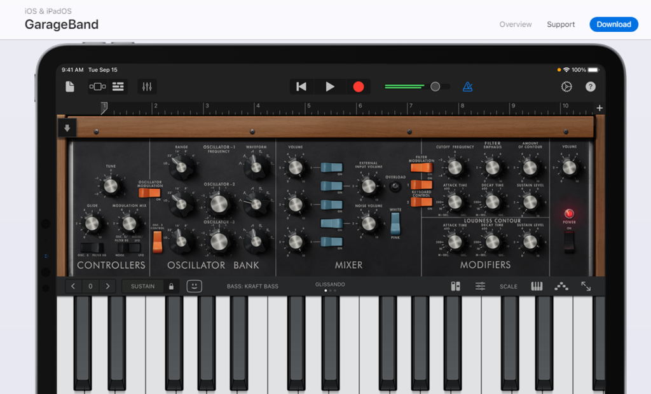Click the blue Download button
Image resolution: width=651 pixels, height=394 pixels.
point(613,25)
